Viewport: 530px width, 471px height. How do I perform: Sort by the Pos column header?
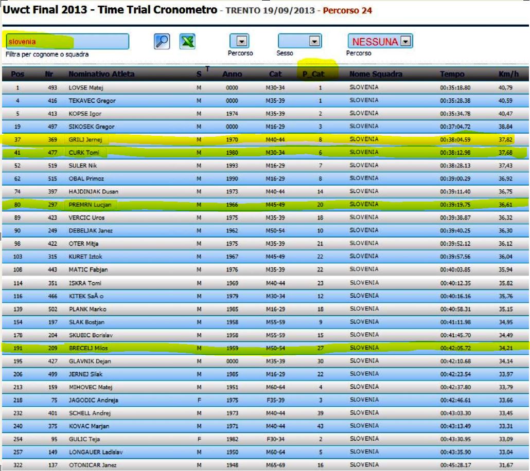tap(17, 74)
